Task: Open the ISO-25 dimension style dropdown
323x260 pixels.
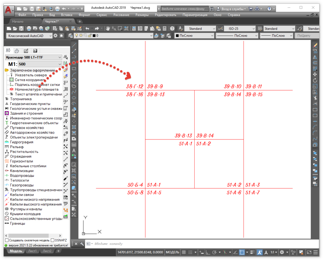Action: click(240, 28)
